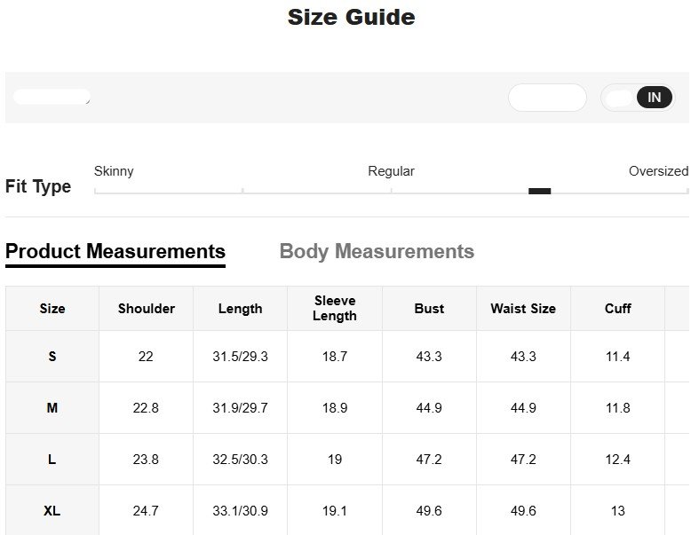Click the M row length value 31.9/29.7
The width and height of the screenshot is (691, 535).
(240, 408)
